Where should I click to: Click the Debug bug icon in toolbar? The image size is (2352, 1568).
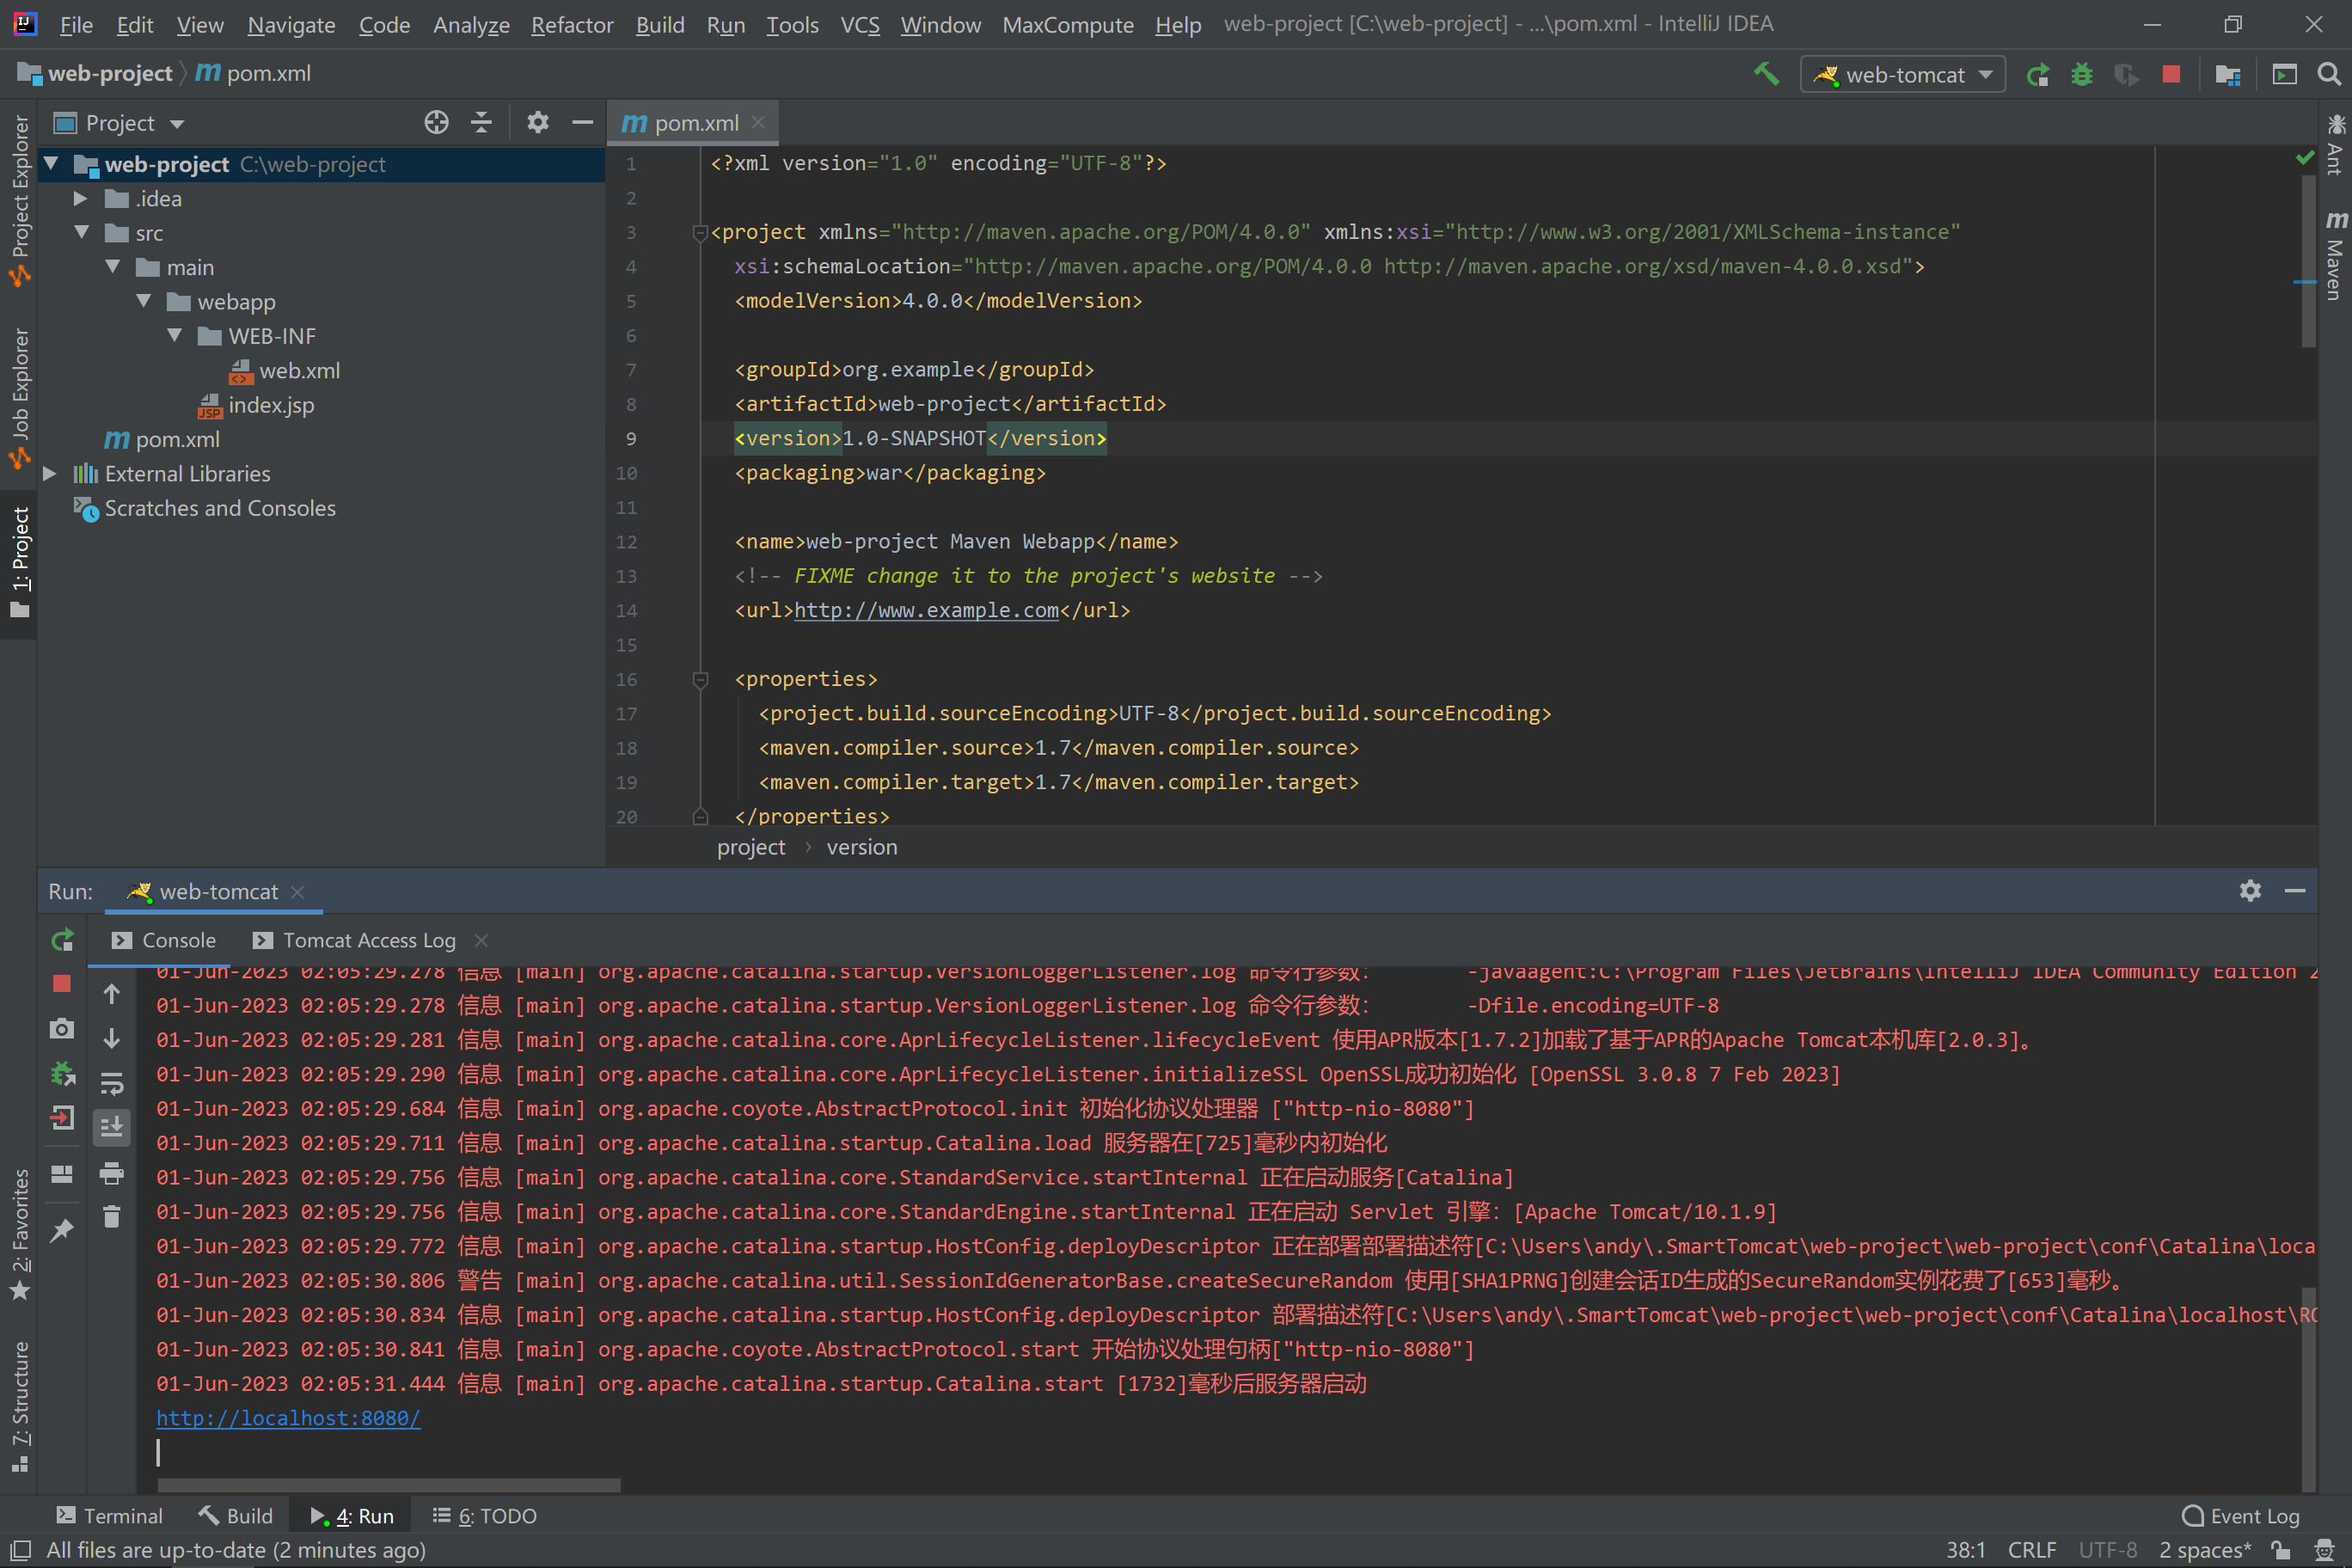2081,75
